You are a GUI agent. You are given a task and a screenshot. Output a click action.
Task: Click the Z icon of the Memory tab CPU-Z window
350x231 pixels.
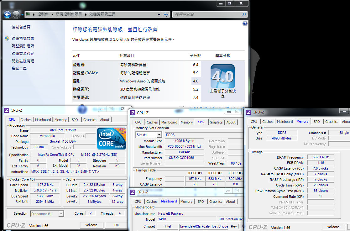tap(248, 112)
